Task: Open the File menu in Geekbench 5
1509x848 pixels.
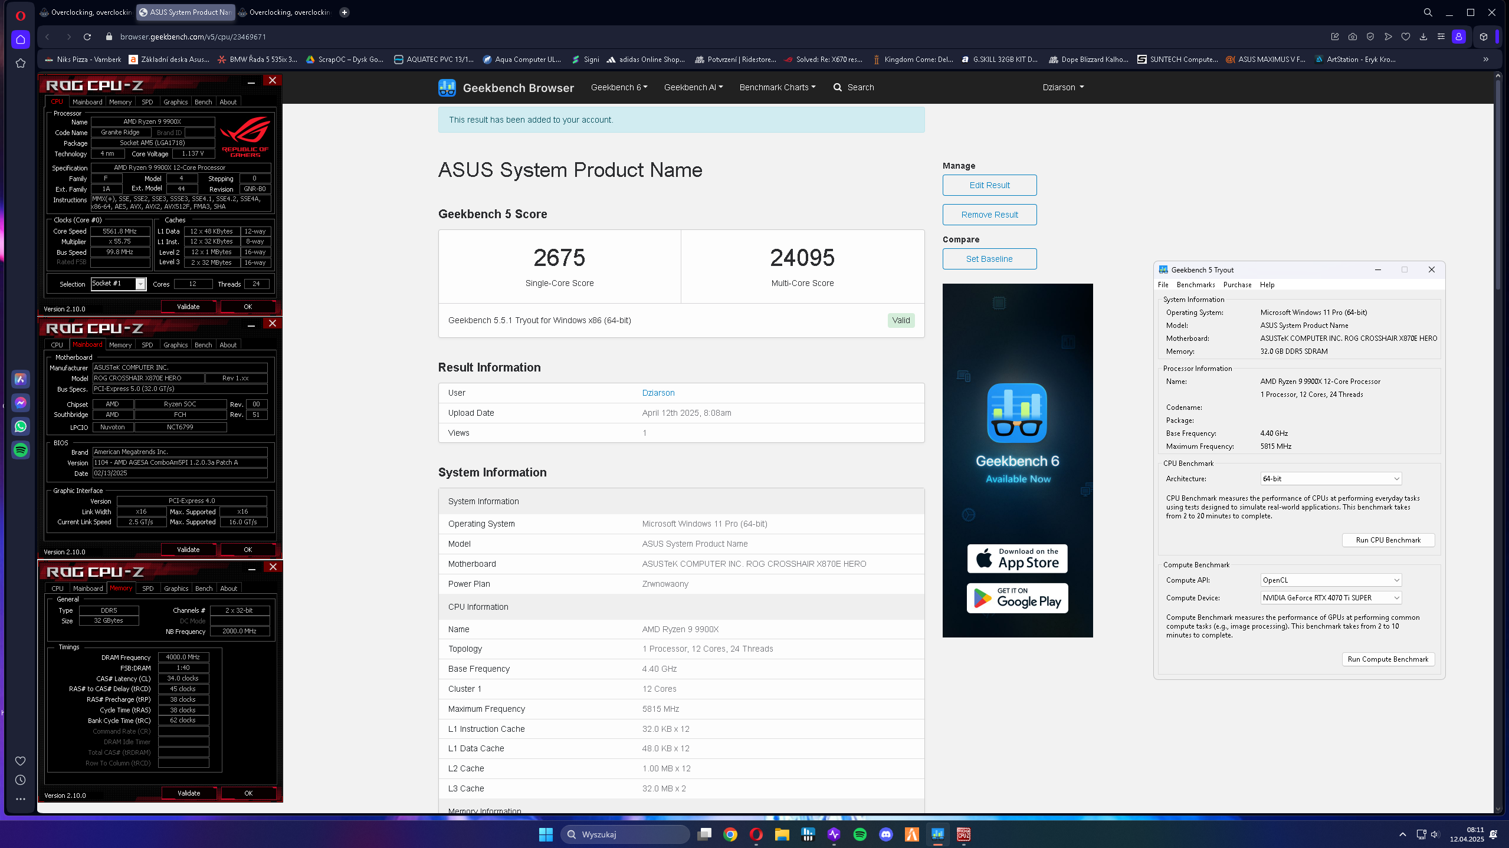Action: pyautogui.click(x=1163, y=285)
